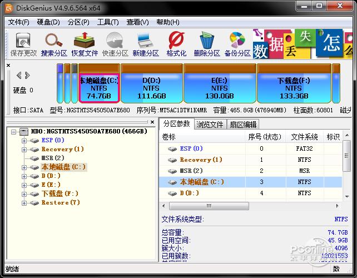Close the left tree panel
Image resolution: width=357 pixels, height=278 pixels.
coord(152,122)
